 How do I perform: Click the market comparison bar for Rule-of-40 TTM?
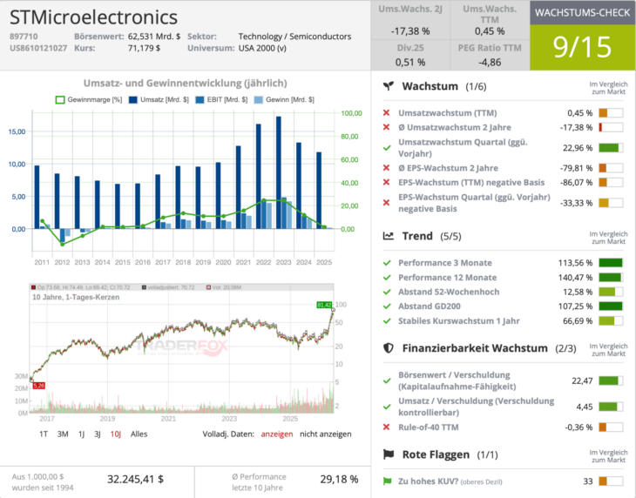[x=611, y=427]
